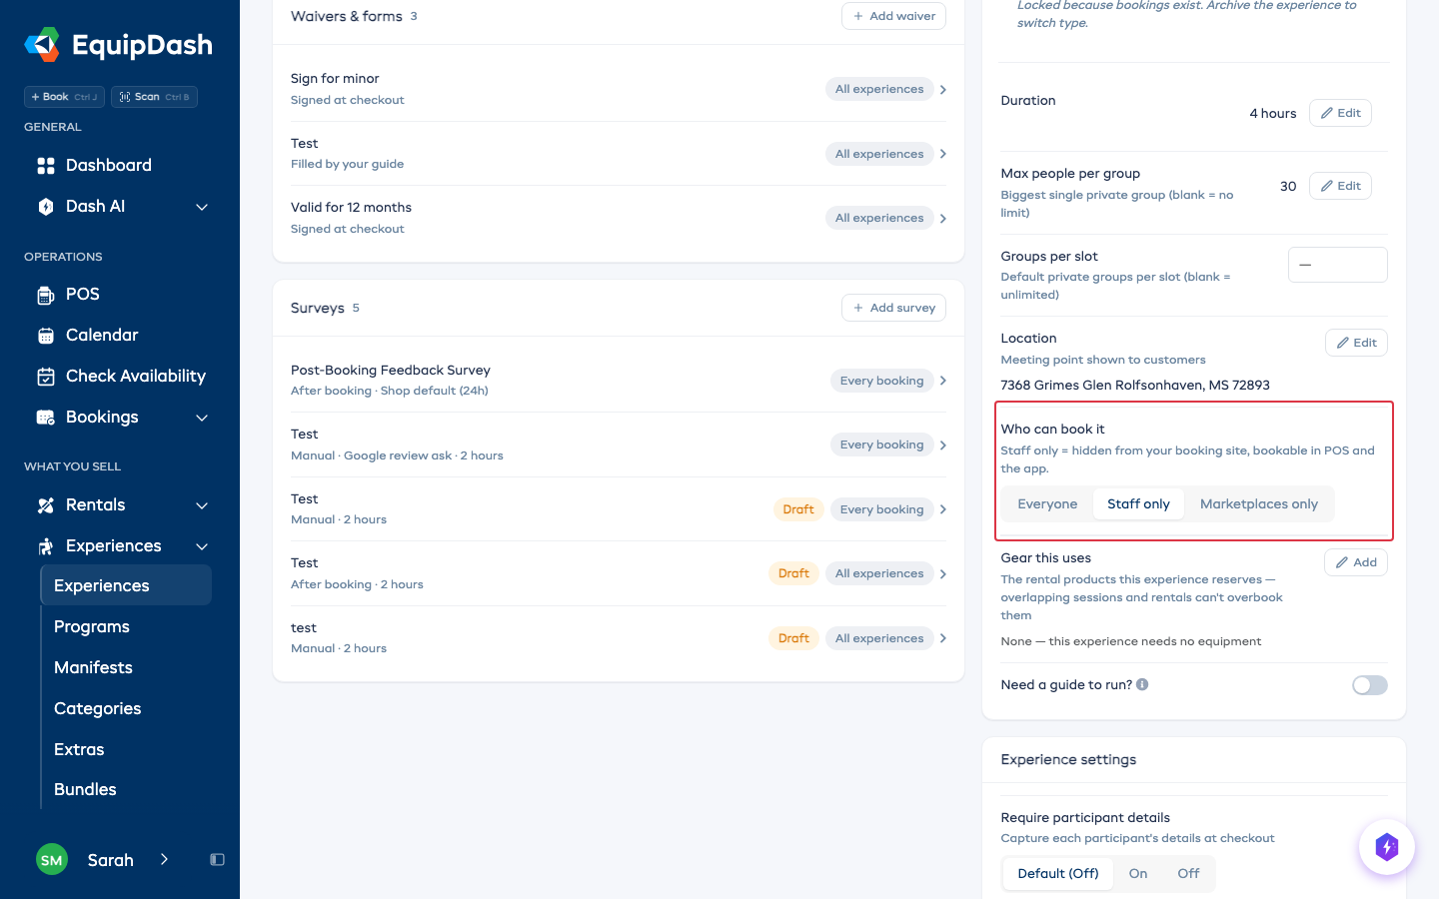Click the Groups per slot input field

(x=1338, y=265)
